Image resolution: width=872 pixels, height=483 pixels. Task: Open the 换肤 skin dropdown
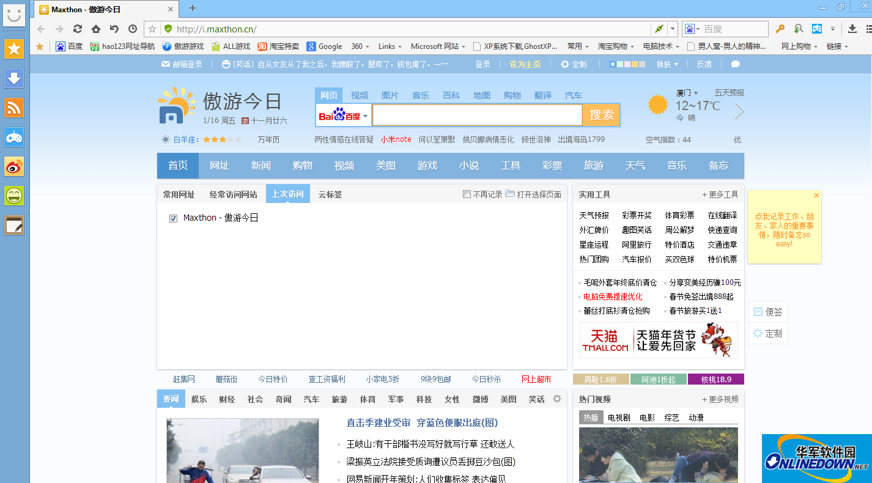pyautogui.click(x=667, y=64)
